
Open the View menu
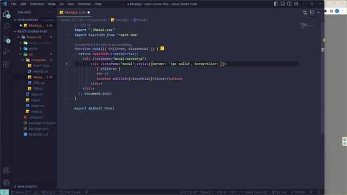coord(52,4)
